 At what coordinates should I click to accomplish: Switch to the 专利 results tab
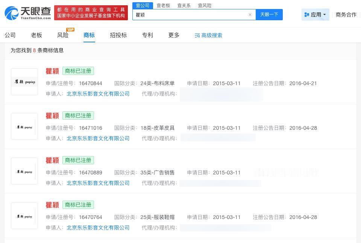pyautogui.click(x=147, y=35)
